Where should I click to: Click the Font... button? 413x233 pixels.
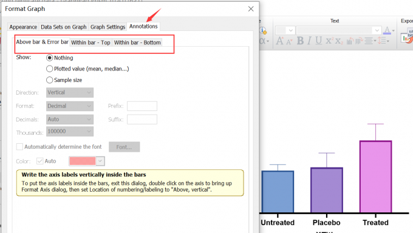pos(124,147)
